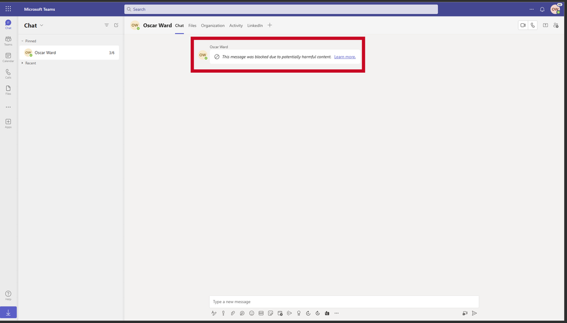Open the Apps store in the sidebar
Viewport: 567px width, 323px height.
[8, 123]
